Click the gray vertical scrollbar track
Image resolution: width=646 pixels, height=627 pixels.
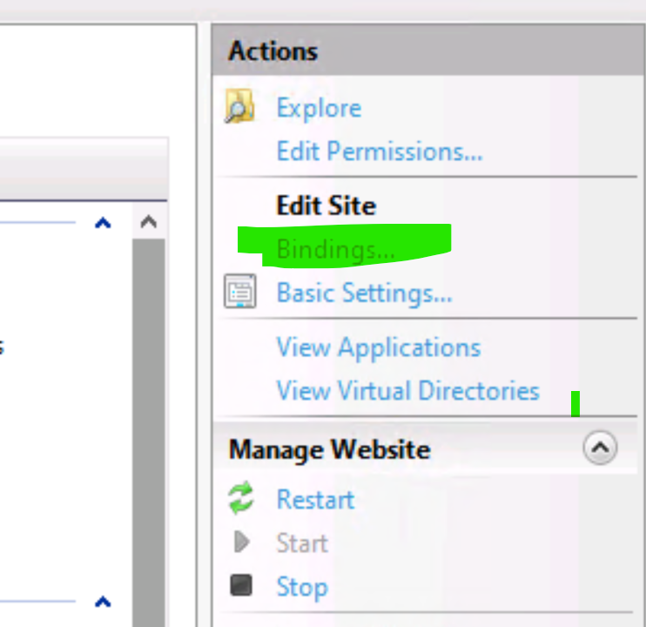[x=149, y=433]
